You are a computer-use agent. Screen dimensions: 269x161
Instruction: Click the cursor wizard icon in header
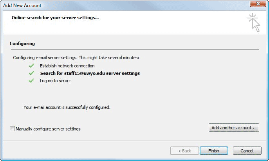click(254, 22)
